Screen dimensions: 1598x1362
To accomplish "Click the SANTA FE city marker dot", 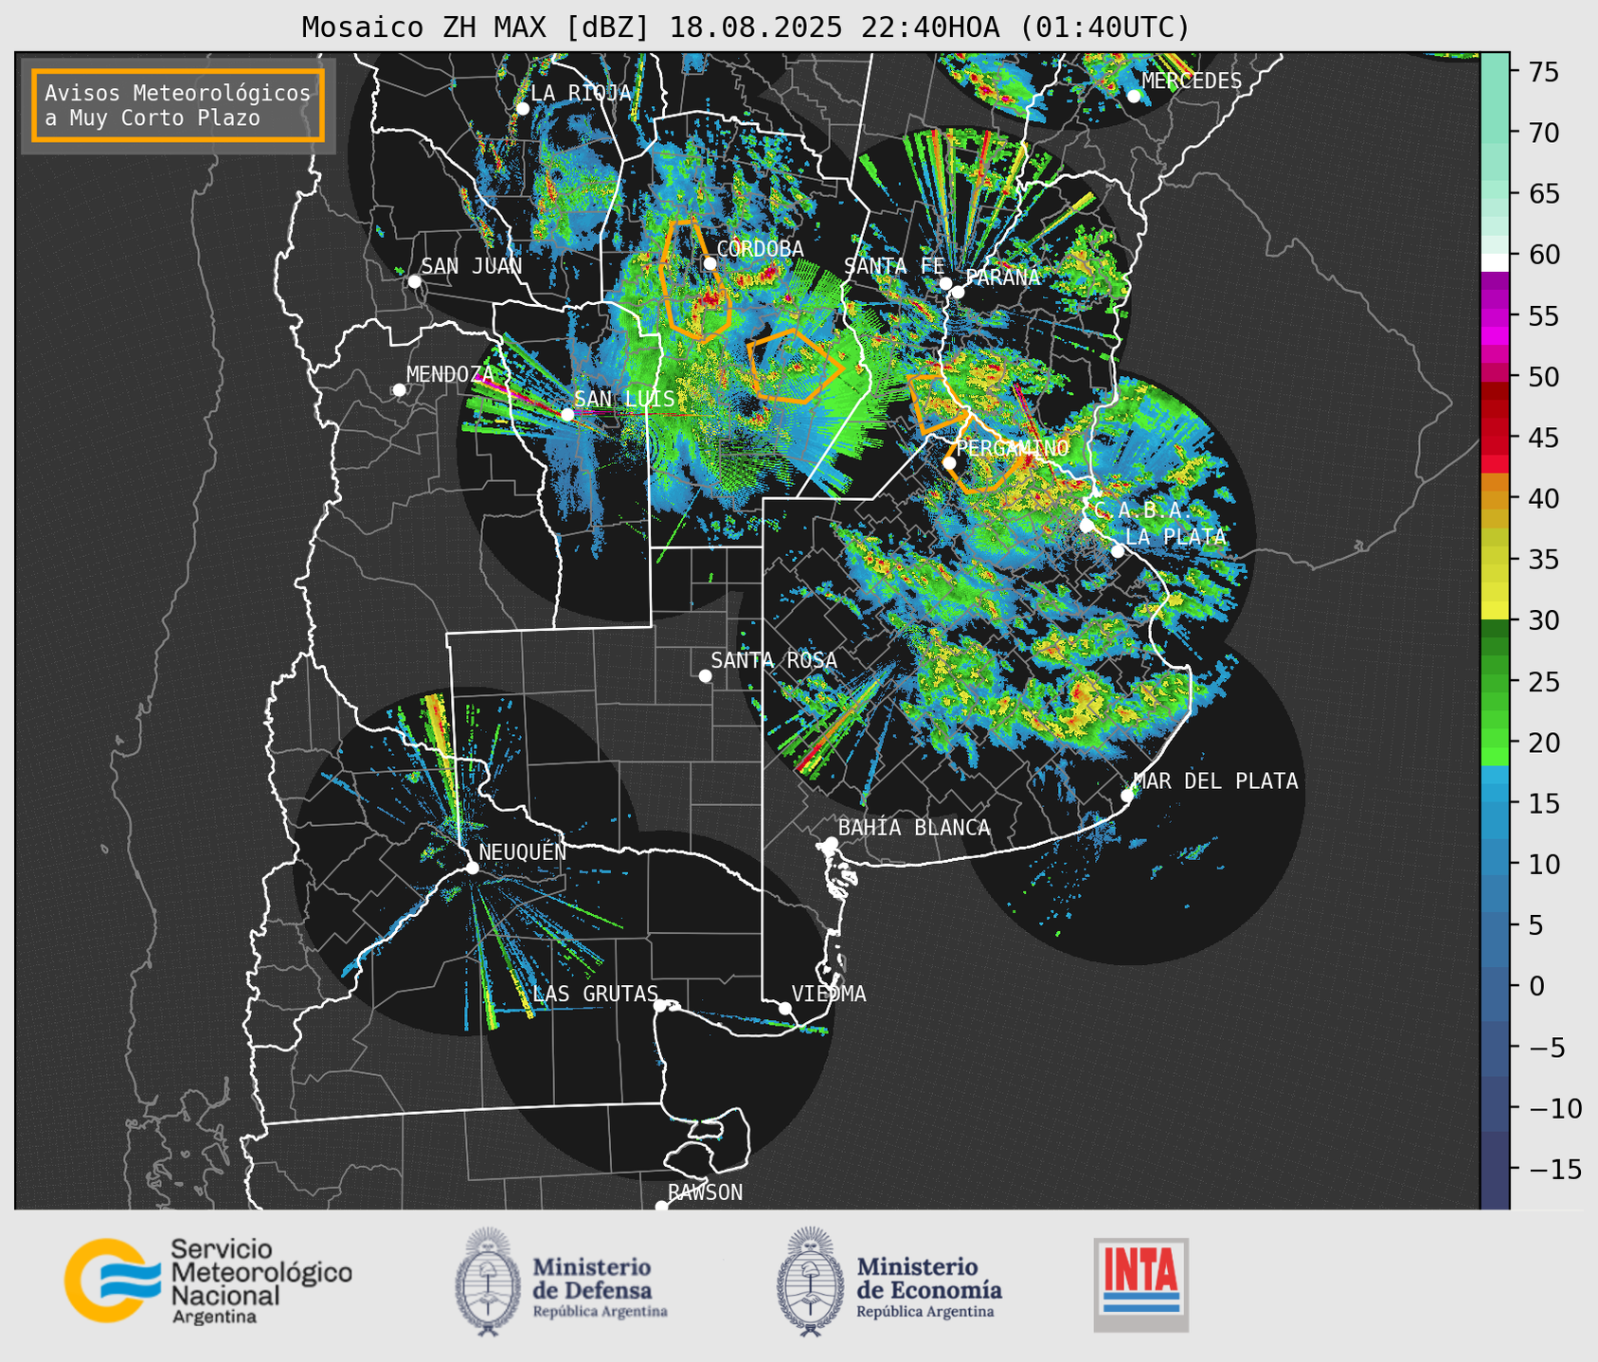I will click(945, 283).
